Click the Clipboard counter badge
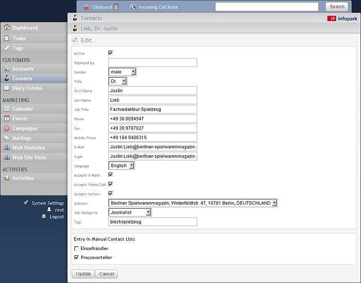The height and width of the screenshot is (283, 361). (116, 7)
